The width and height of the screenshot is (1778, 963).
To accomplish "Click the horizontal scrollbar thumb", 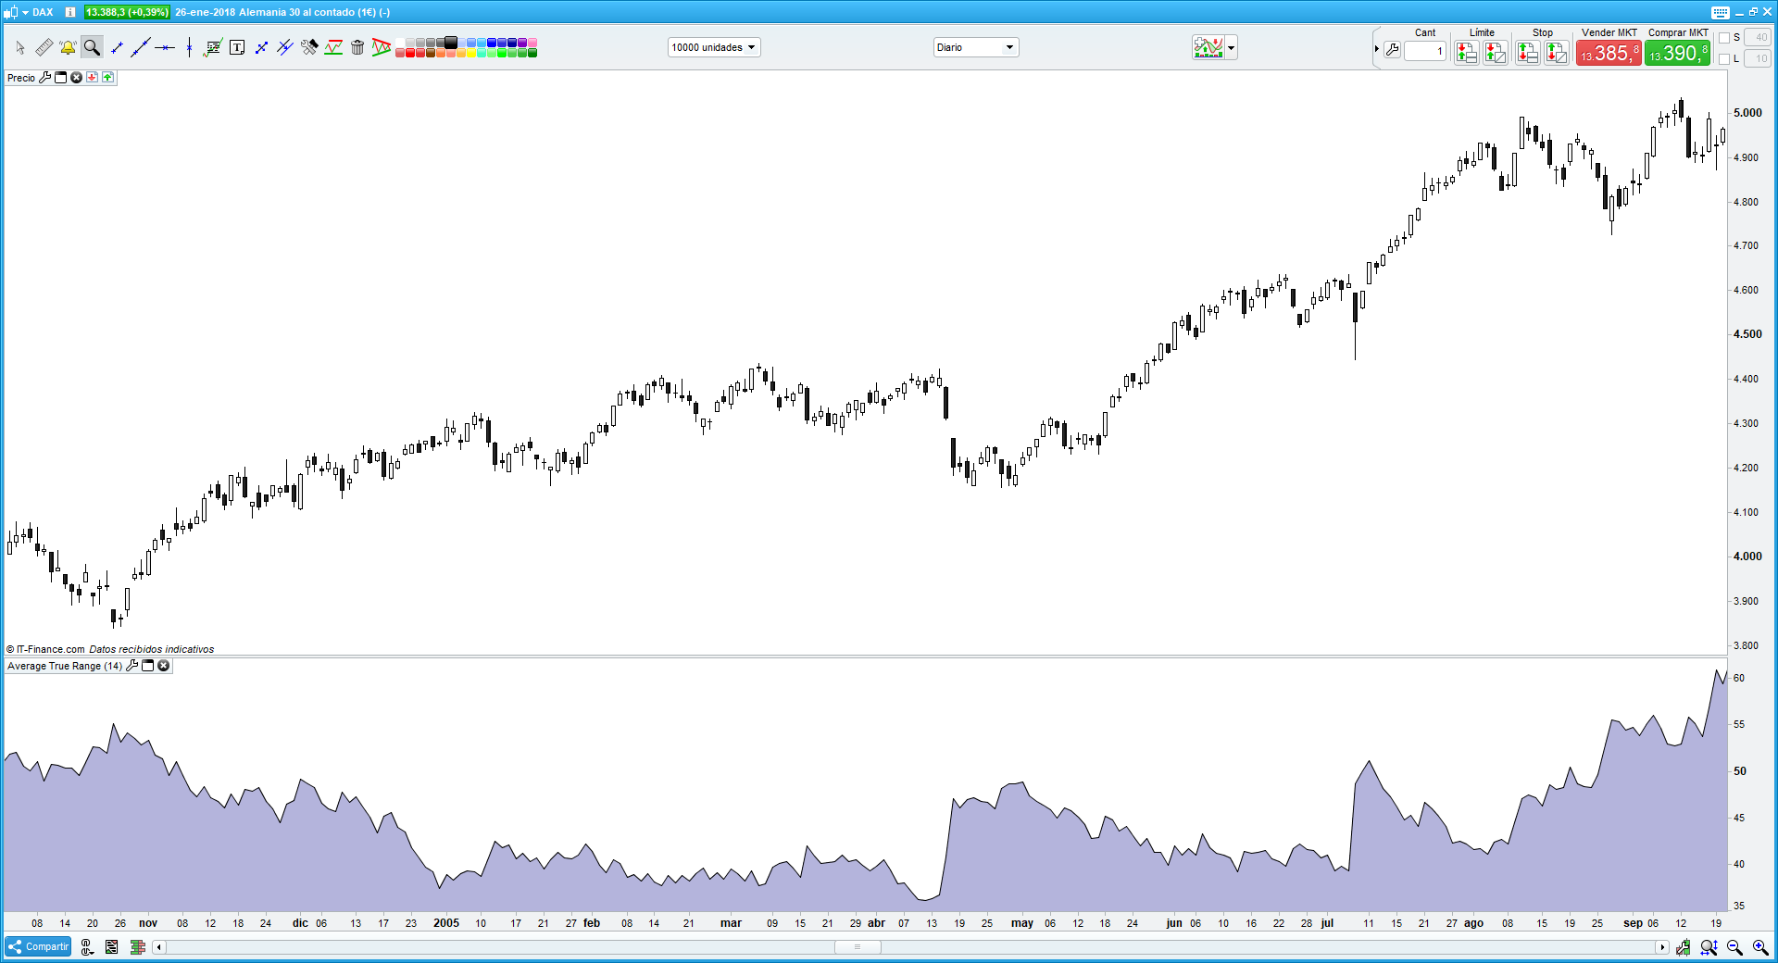I will pos(858,947).
